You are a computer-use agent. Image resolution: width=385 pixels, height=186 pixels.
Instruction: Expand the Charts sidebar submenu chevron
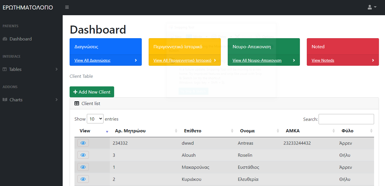(x=57, y=100)
